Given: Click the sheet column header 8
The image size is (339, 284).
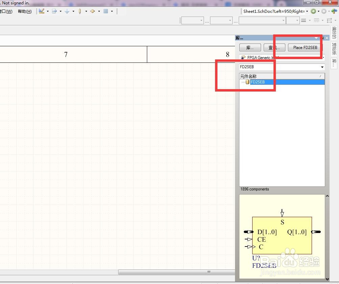Looking at the screenshot, I should 228,54.
